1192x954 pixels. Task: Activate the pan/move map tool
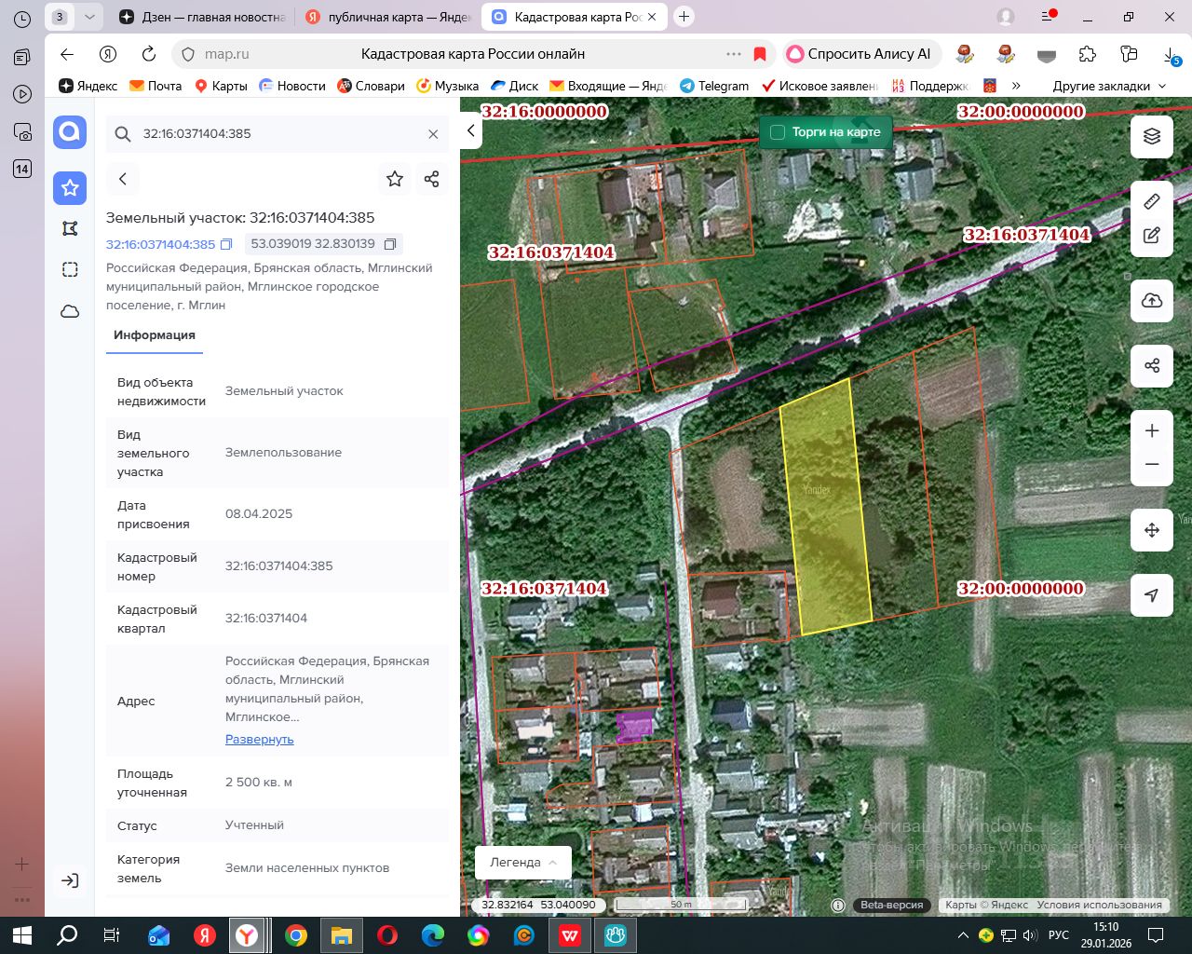pos(1152,530)
